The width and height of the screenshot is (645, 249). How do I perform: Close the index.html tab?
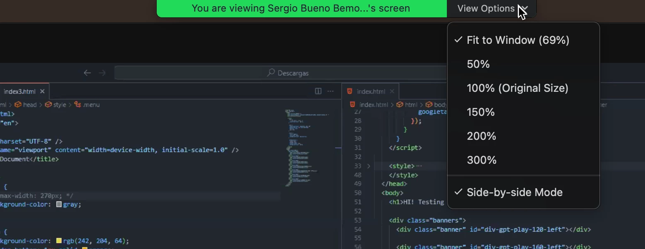[x=392, y=91]
